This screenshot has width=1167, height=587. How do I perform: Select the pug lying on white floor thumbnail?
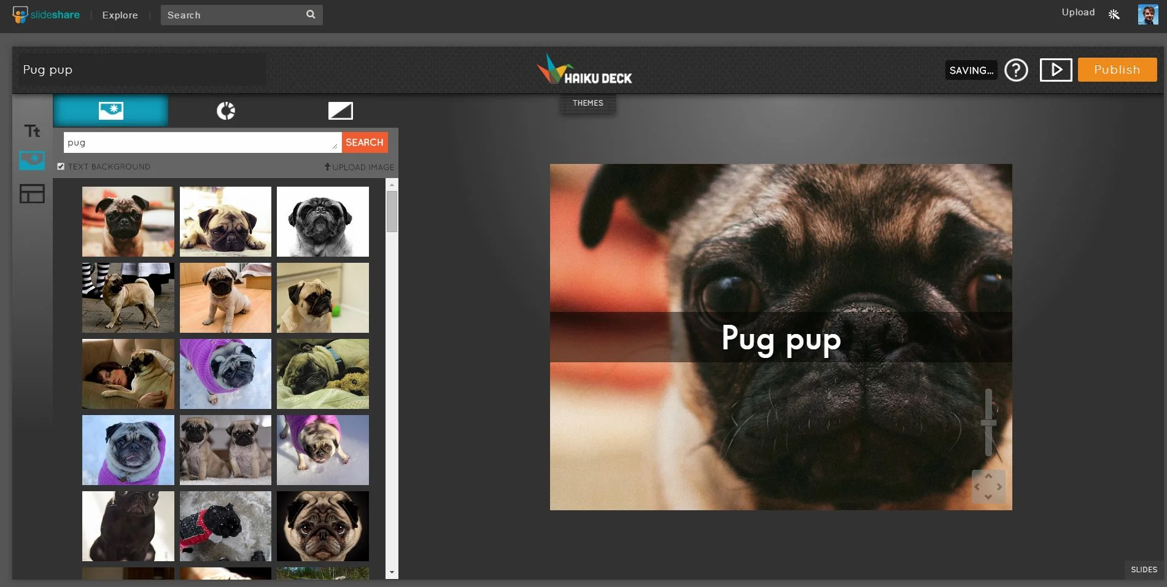(225, 222)
